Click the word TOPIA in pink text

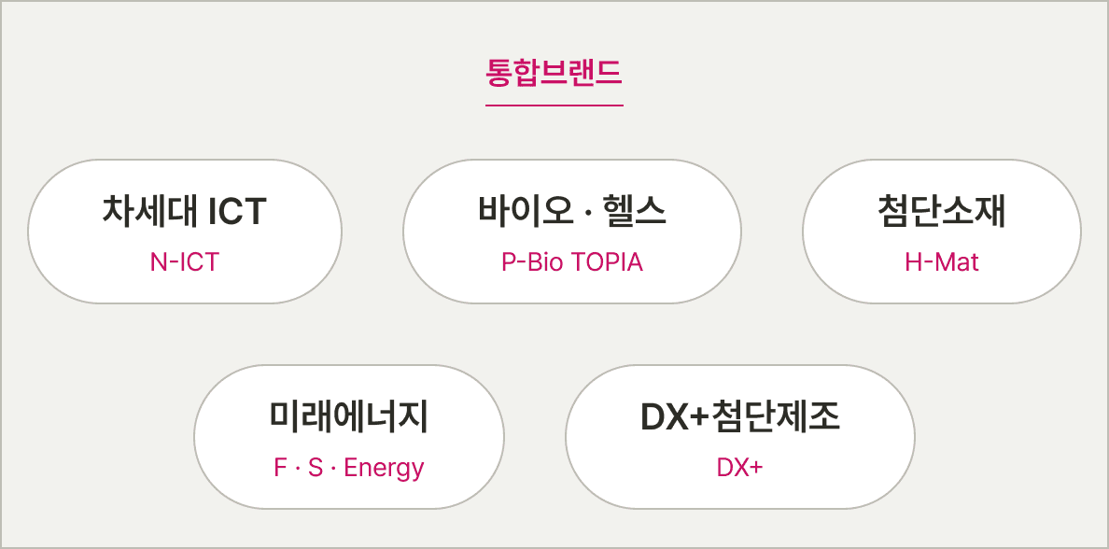click(x=607, y=262)
